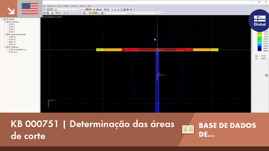Open the Dlubal logo badge
This screenshot has width=269, height=151.
[259, 20]
